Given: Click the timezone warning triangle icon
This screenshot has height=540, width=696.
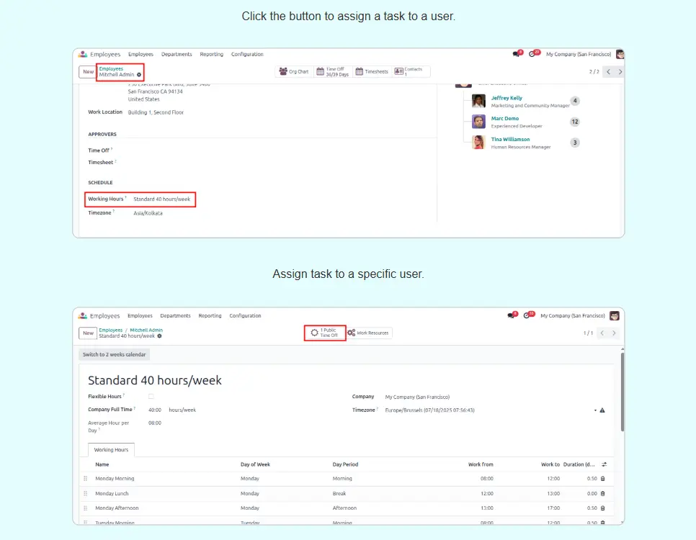Looking at the screenshot, I should coord(602,410).
